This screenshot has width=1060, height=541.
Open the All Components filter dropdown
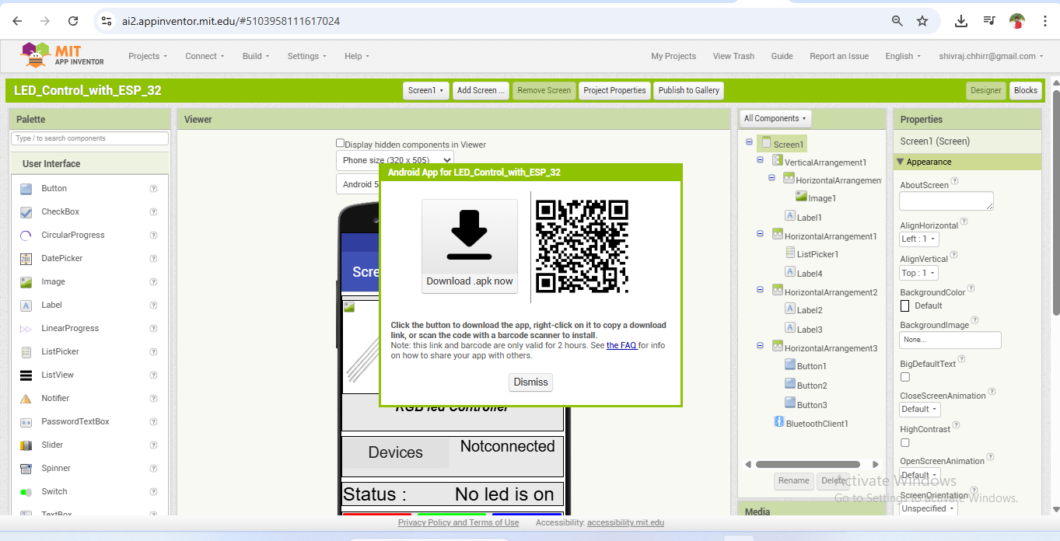coord(775,118)
